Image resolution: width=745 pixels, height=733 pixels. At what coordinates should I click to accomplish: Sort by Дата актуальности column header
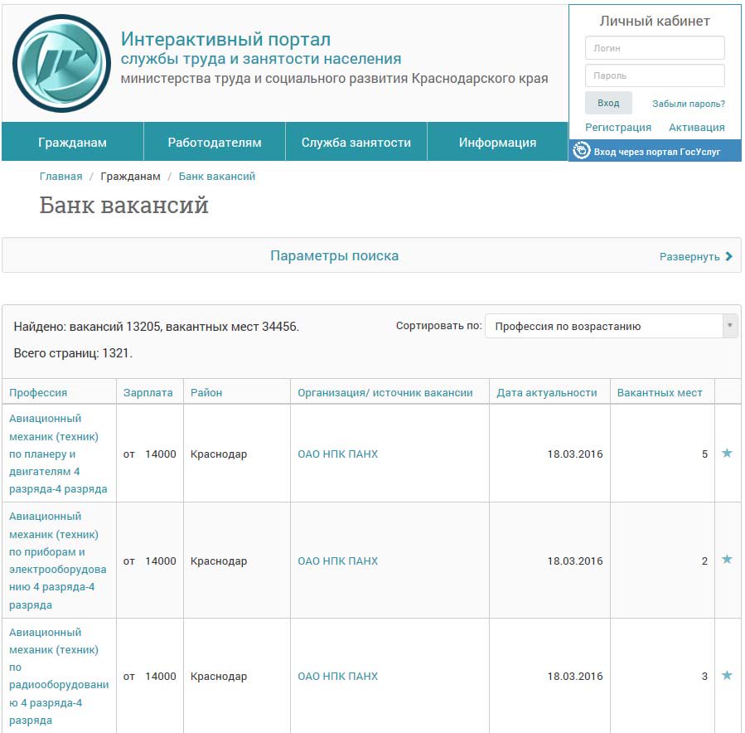[x=547, y=393]
